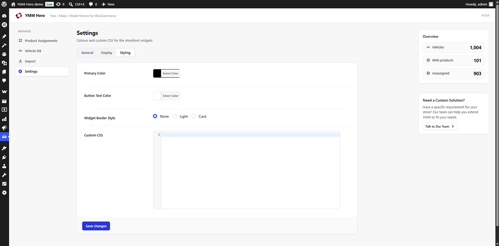Open the Ctrl+K search icon

pos(71,4)
